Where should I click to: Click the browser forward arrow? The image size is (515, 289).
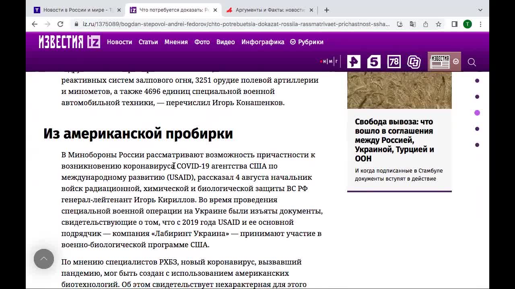tap(47, 24)
